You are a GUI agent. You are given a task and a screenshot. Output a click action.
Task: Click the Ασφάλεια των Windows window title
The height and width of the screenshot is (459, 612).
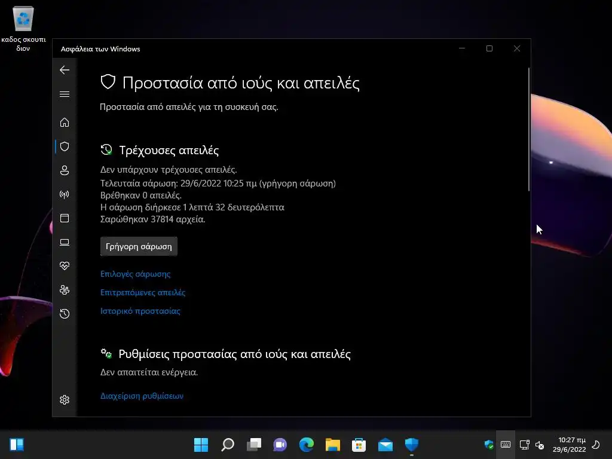100,49
